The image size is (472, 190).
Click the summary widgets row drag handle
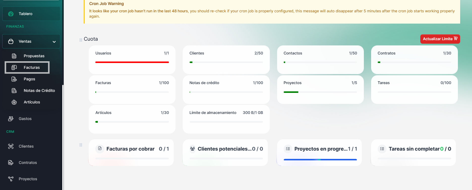point(81,145)
